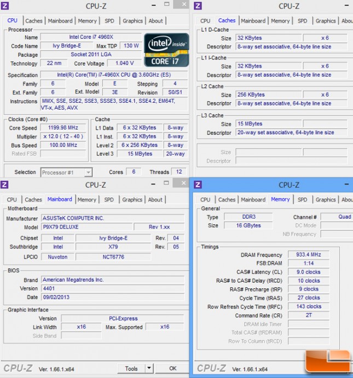Click the Southbridge value 'X79'
Screen dimensions: 353x378
pos(113,247)
